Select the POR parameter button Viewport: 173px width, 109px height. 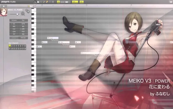click(x=23, y=32)
